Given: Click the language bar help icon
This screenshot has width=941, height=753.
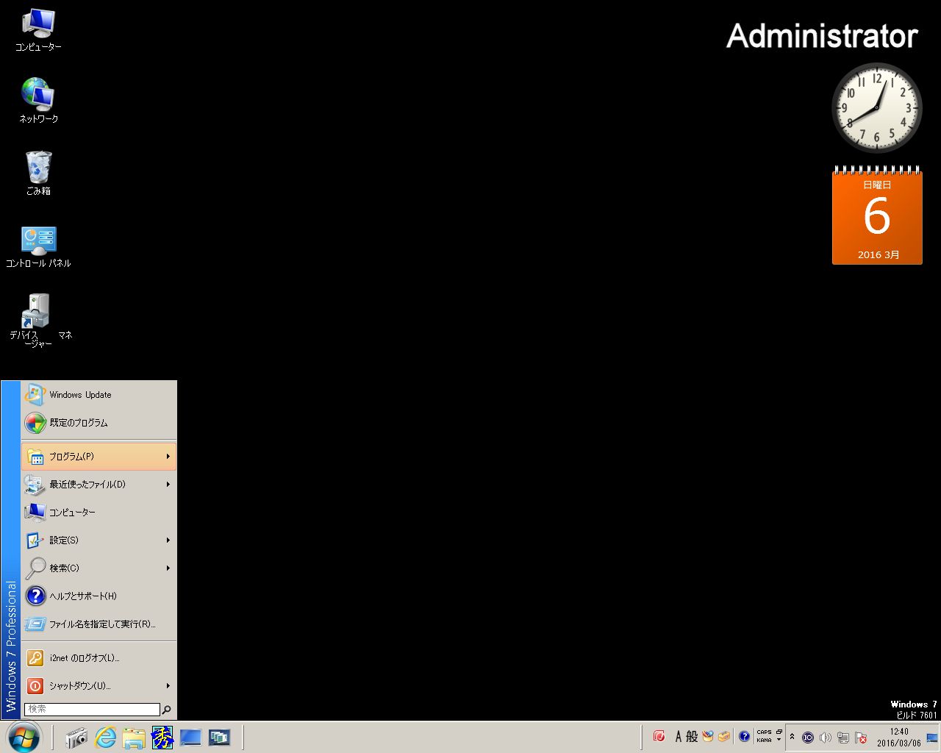Looking at the screenshot, I should click(744, 736).
